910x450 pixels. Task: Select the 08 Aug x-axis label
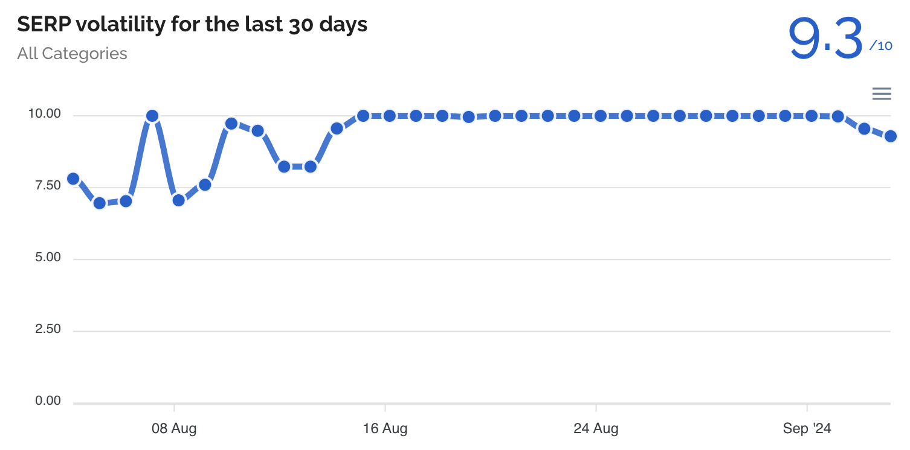coord(173,428)
